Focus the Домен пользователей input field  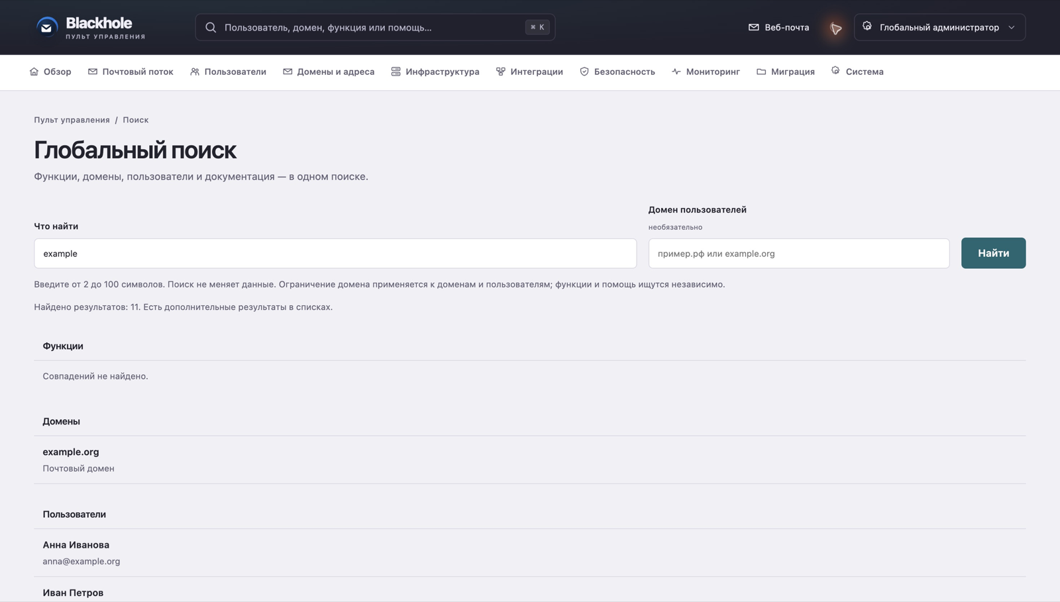(x=799, y=254)
